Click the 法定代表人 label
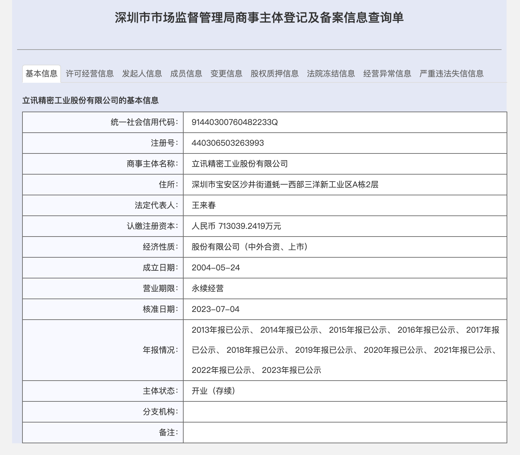Viewport: 520px width, 455px height. pyautogui.click(x=156, y=205)
